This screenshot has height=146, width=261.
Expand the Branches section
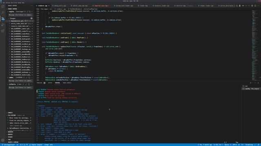click(x=11, y=132)
